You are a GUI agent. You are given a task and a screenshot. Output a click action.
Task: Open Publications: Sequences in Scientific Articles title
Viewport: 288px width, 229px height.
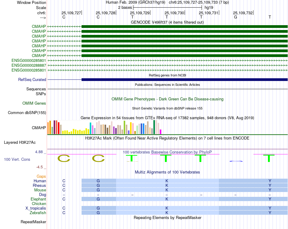pyautogui.click(x=167, y=85)
